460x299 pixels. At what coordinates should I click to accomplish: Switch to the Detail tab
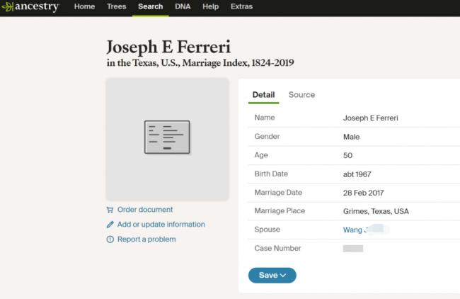[x=263, y=95]
